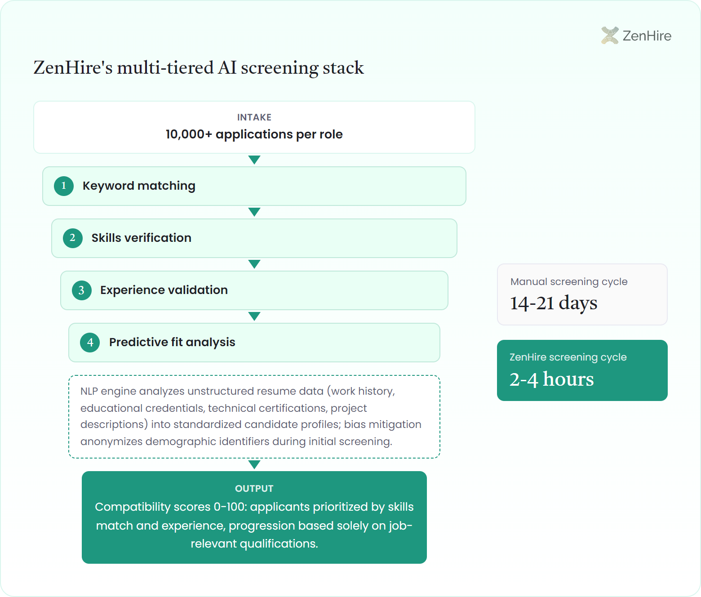Click the ZenHire brand name text

pyautogui.click(x=647, y=36)
